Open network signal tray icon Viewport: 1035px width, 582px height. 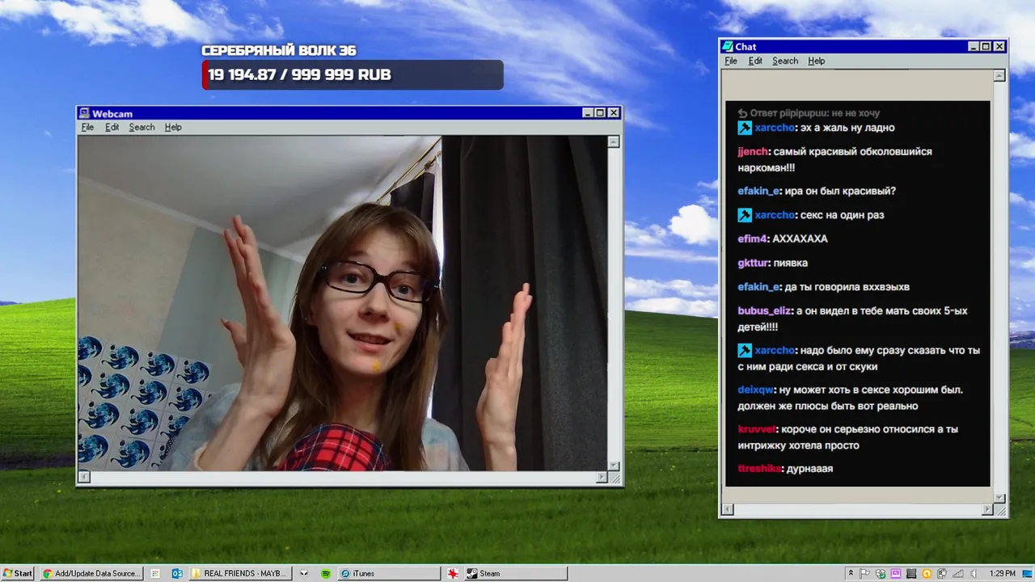[x=958, y=573]
